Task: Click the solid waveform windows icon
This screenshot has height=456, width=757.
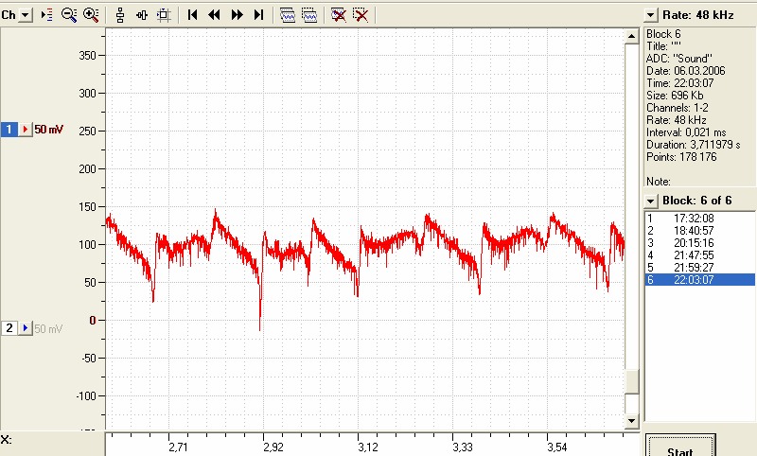Action: (288, 15)
